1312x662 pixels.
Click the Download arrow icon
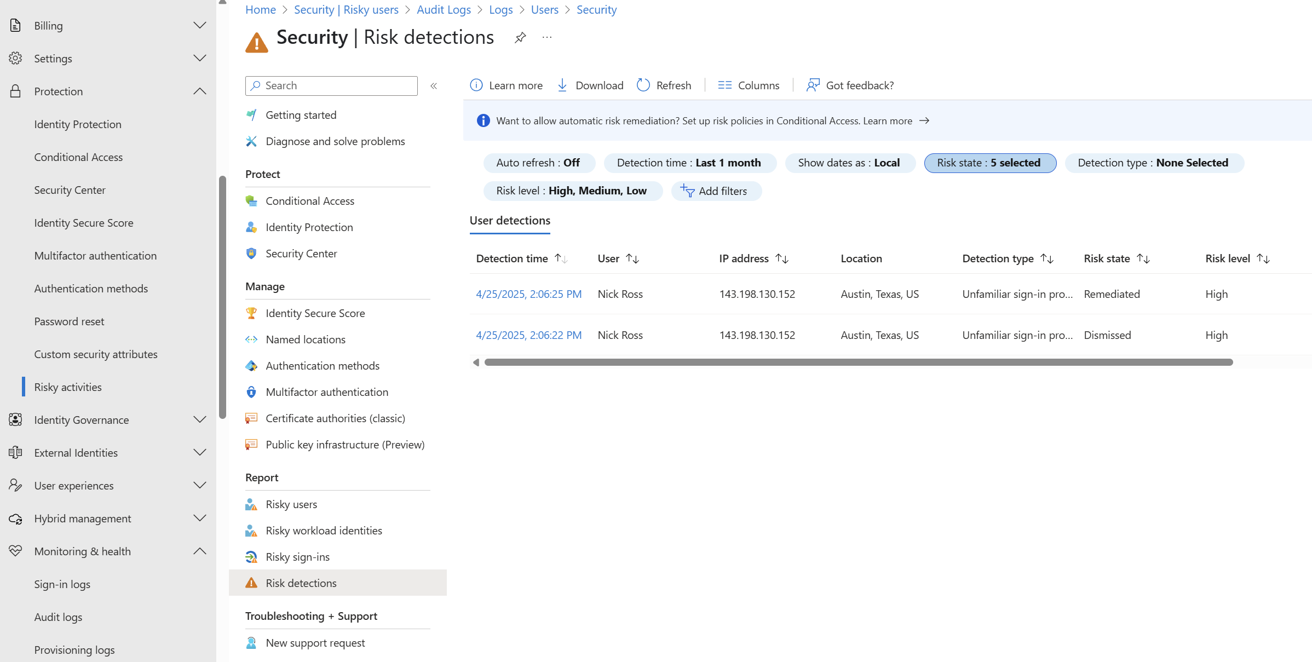[562, 85]
